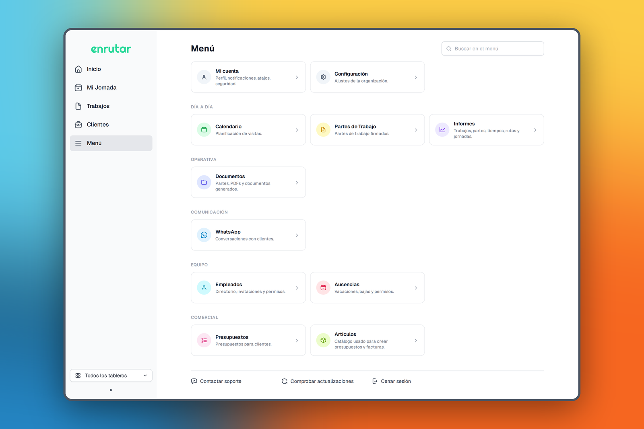Screen dimensions: 644x429
Task: Click the Inicio home icon
Action: [78, 69]
